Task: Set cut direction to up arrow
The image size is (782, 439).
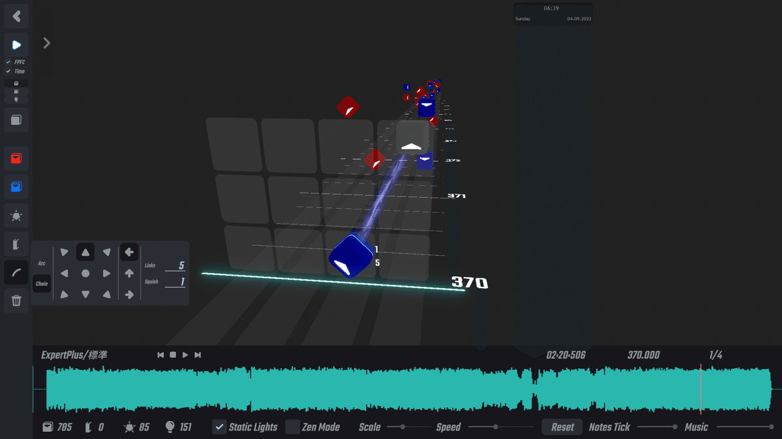Action: pyautogui.click(x=85, y=252)
